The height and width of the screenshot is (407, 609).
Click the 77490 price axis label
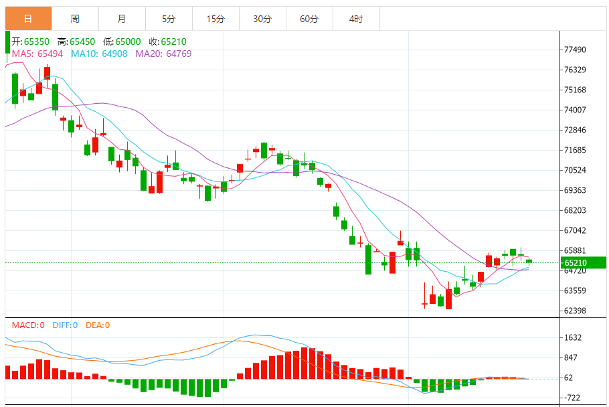coord(575,50)
